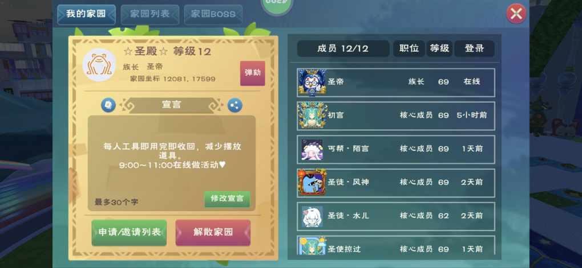Click the green 修改宣言 button
The image size is (582, 268).
227,199
